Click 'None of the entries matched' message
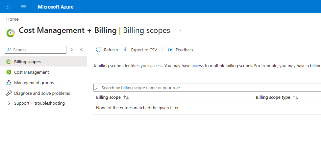321x160 pixels. point(138,108)
